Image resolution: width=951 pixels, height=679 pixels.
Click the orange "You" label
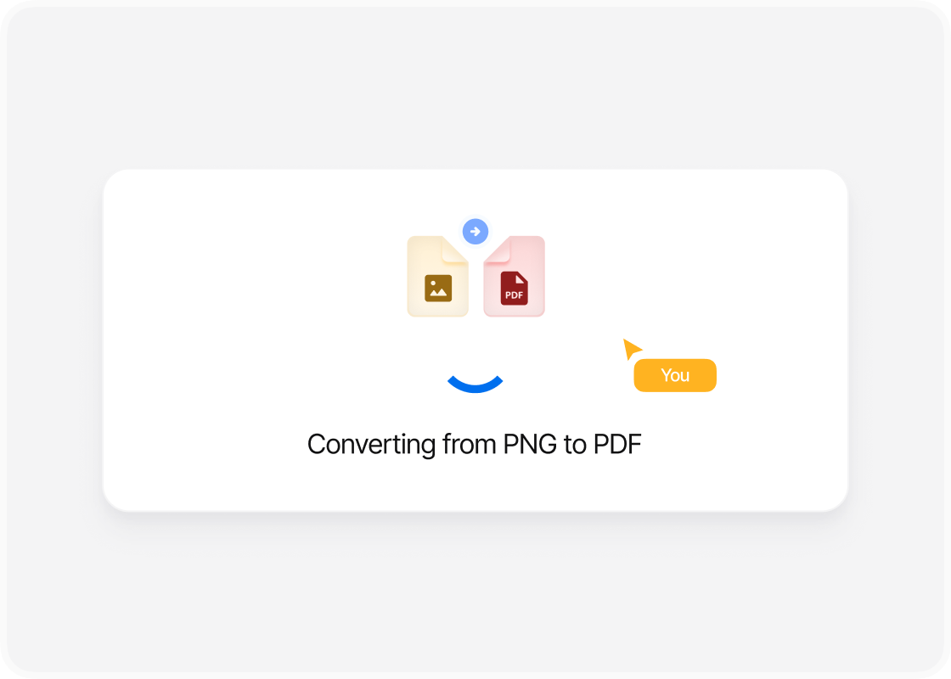click(675, 375)
